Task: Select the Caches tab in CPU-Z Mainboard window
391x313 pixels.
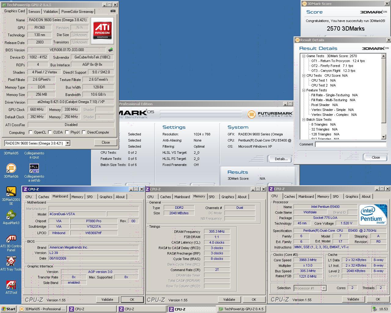Action: [x=43, y=197]
